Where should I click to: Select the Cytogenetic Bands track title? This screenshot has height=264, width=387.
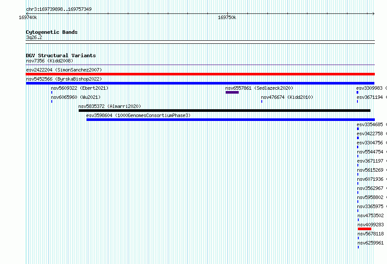click(x=52, y=32)
